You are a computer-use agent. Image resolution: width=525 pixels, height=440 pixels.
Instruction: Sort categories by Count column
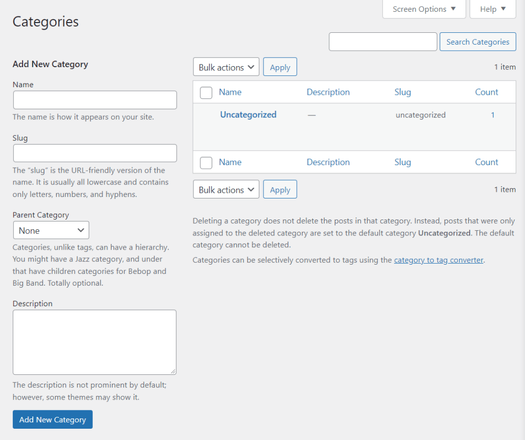pos(486,92)
